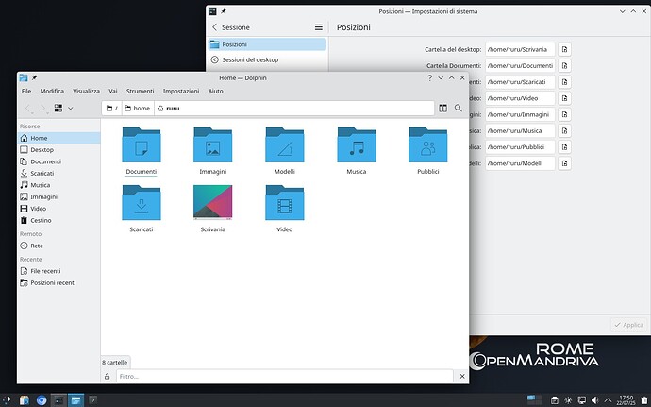Toggle the pin icon in Dolphin title bar
The height and width of the screenshot is (407, 651).
[x=35, y=78]
